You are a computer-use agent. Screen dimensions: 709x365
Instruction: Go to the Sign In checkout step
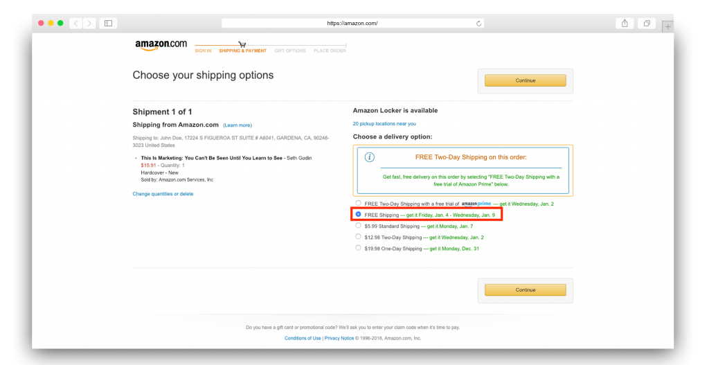coord(203,51)
